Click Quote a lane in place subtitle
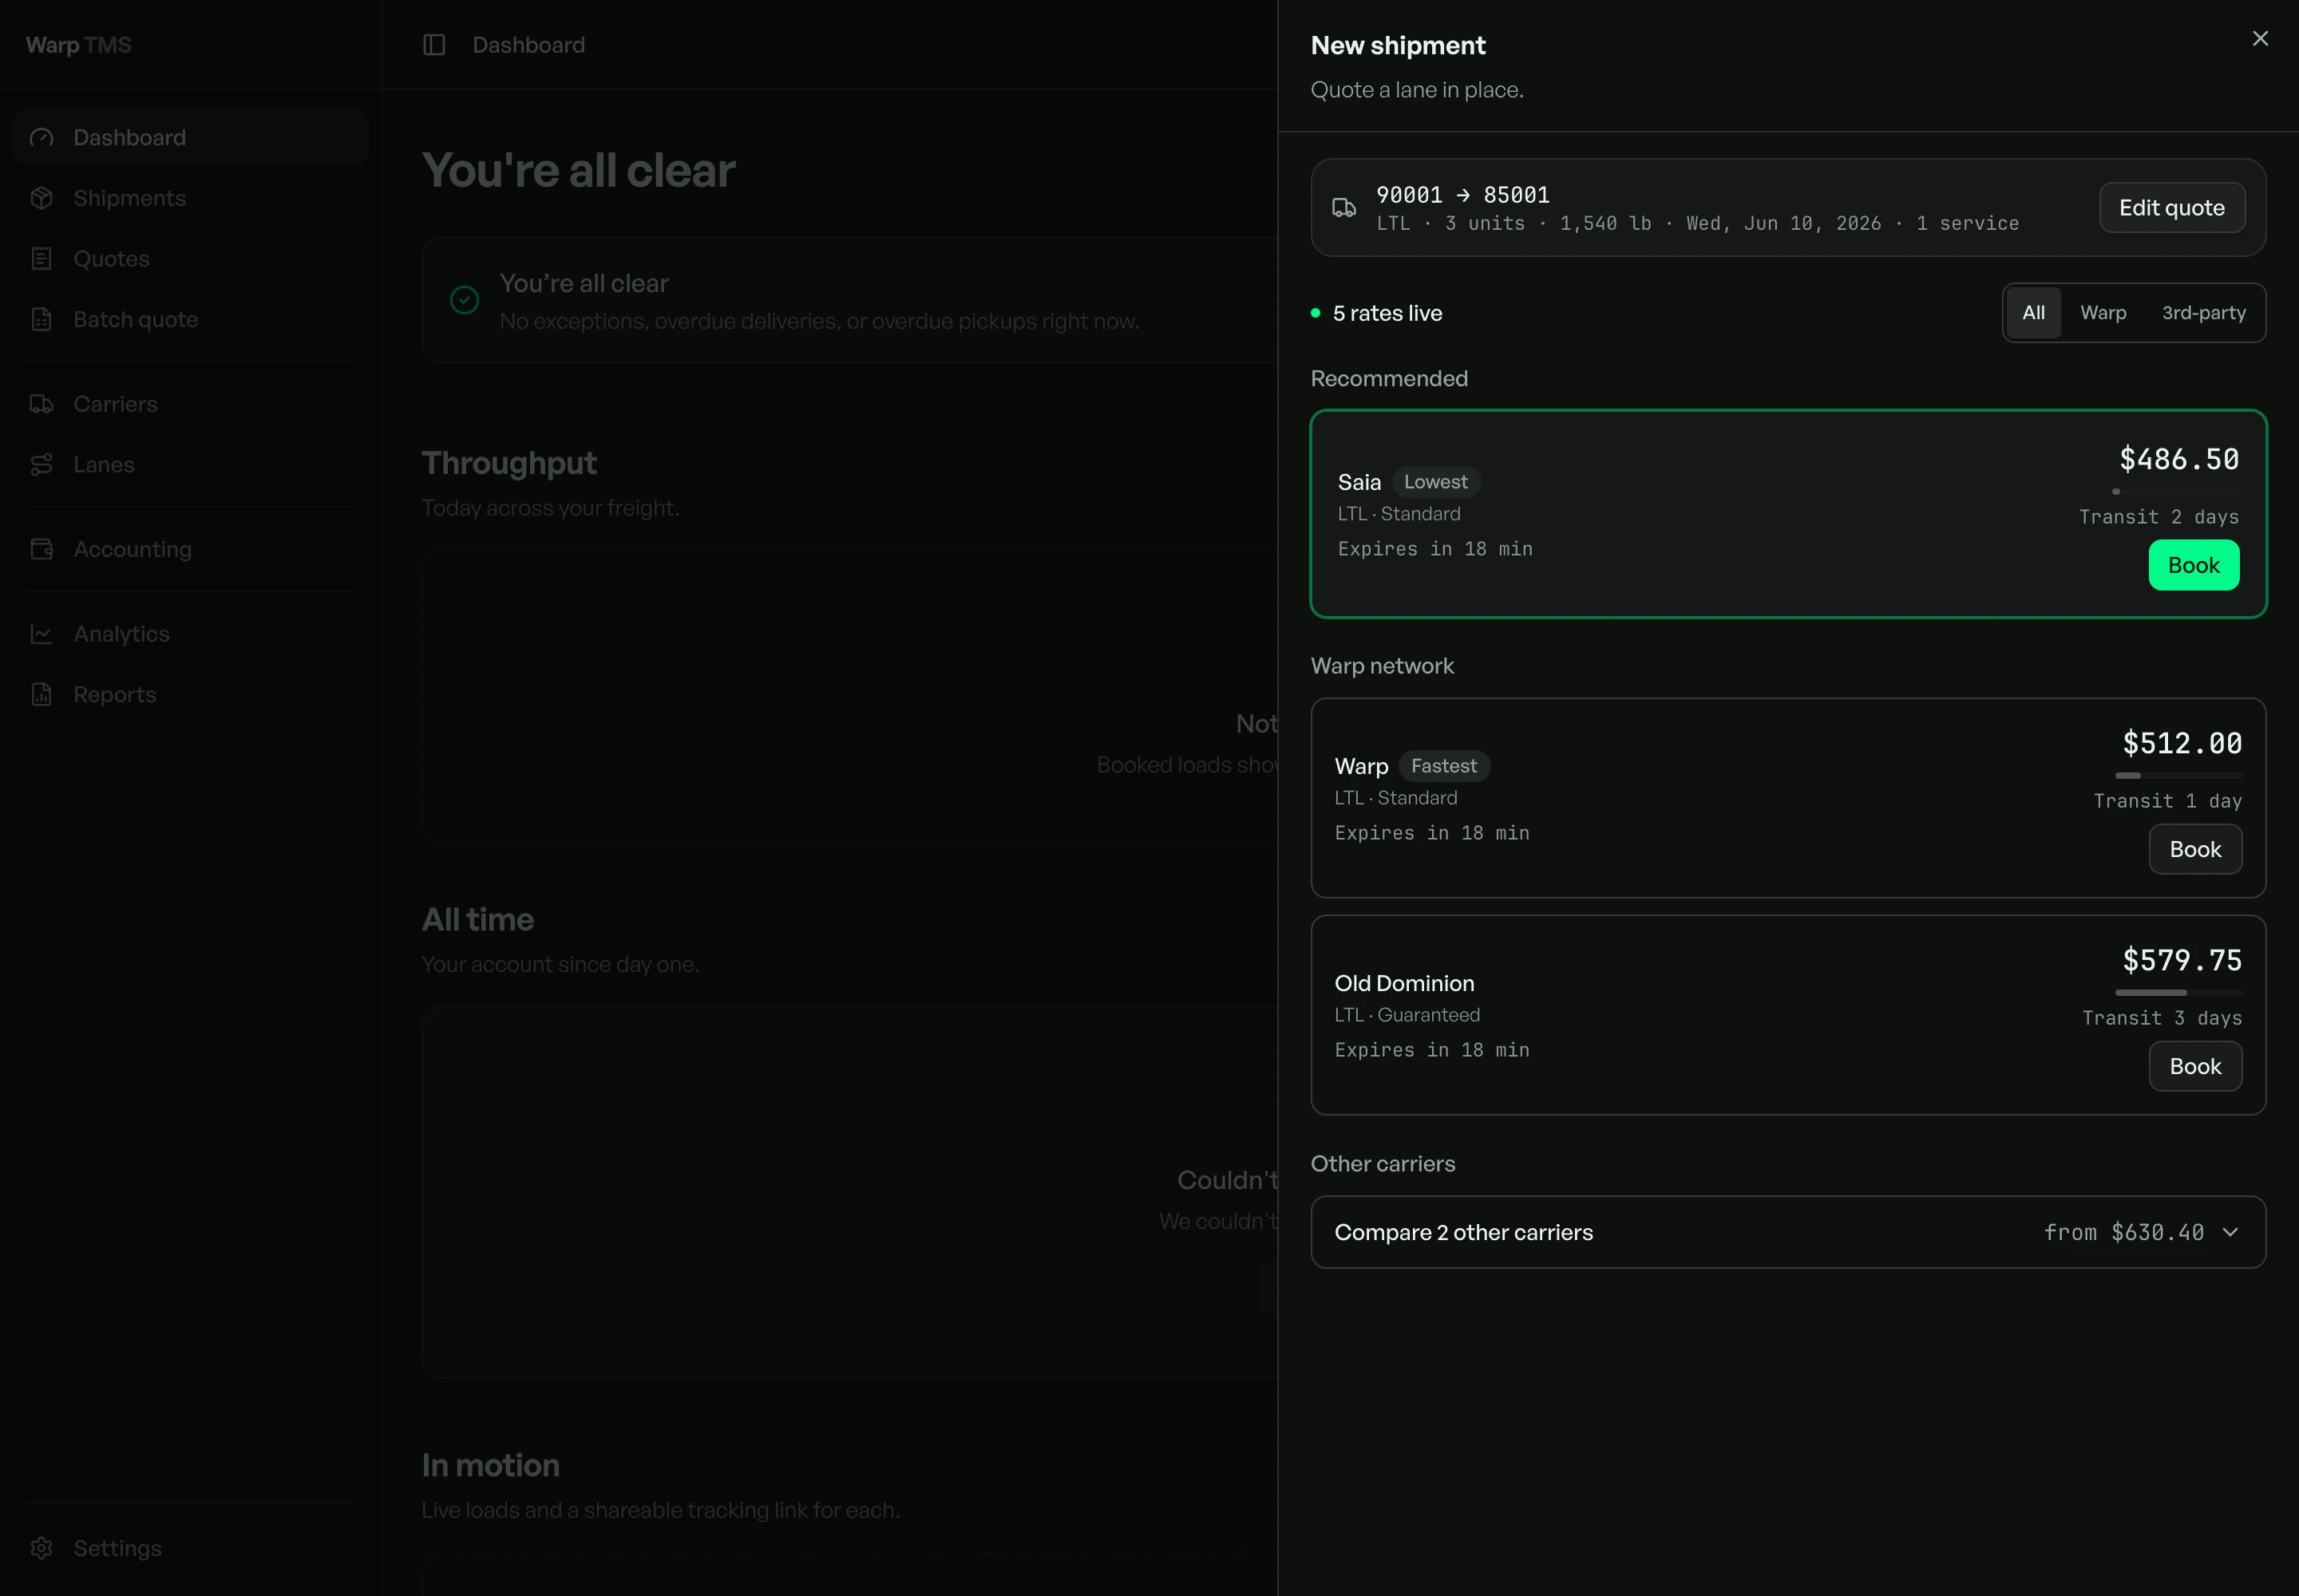The image size is (2299, 1596). click(1417, 90)
